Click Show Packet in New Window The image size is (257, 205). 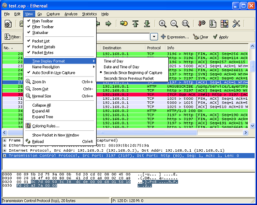pos(60,135)
